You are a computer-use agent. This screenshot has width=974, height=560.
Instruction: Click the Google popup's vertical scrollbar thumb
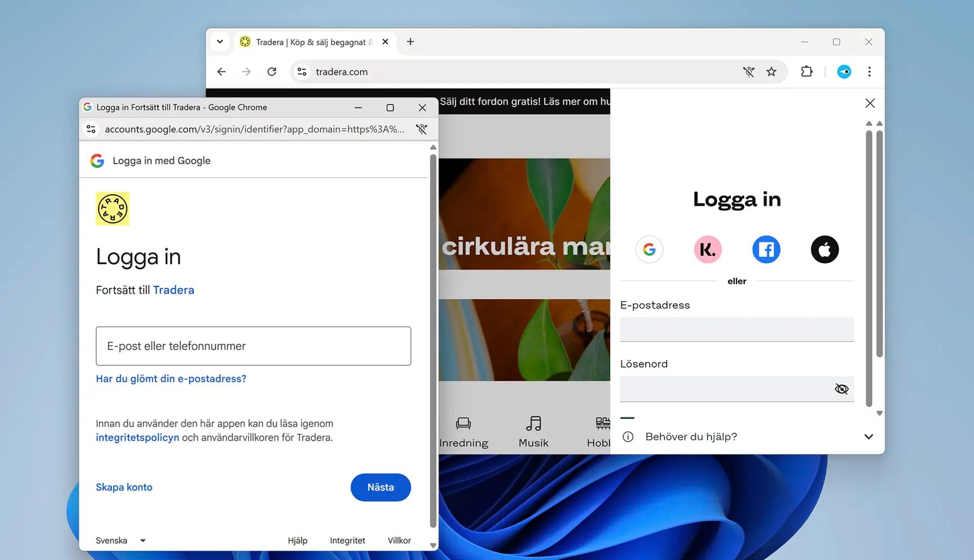(433, 341)
